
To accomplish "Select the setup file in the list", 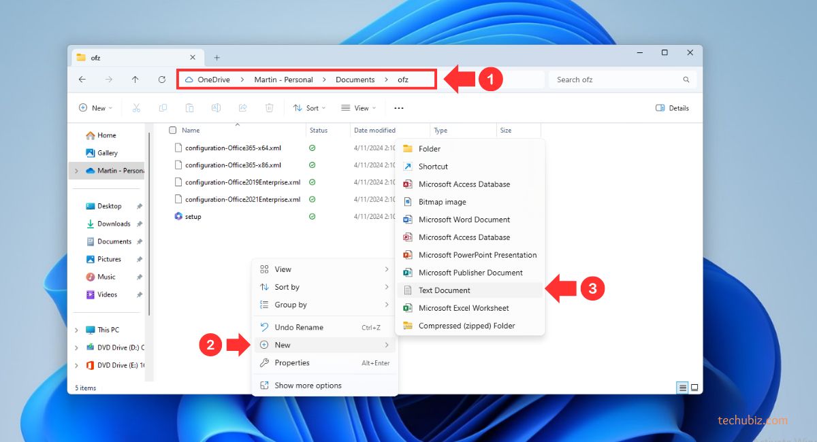I will click(188, 216).
